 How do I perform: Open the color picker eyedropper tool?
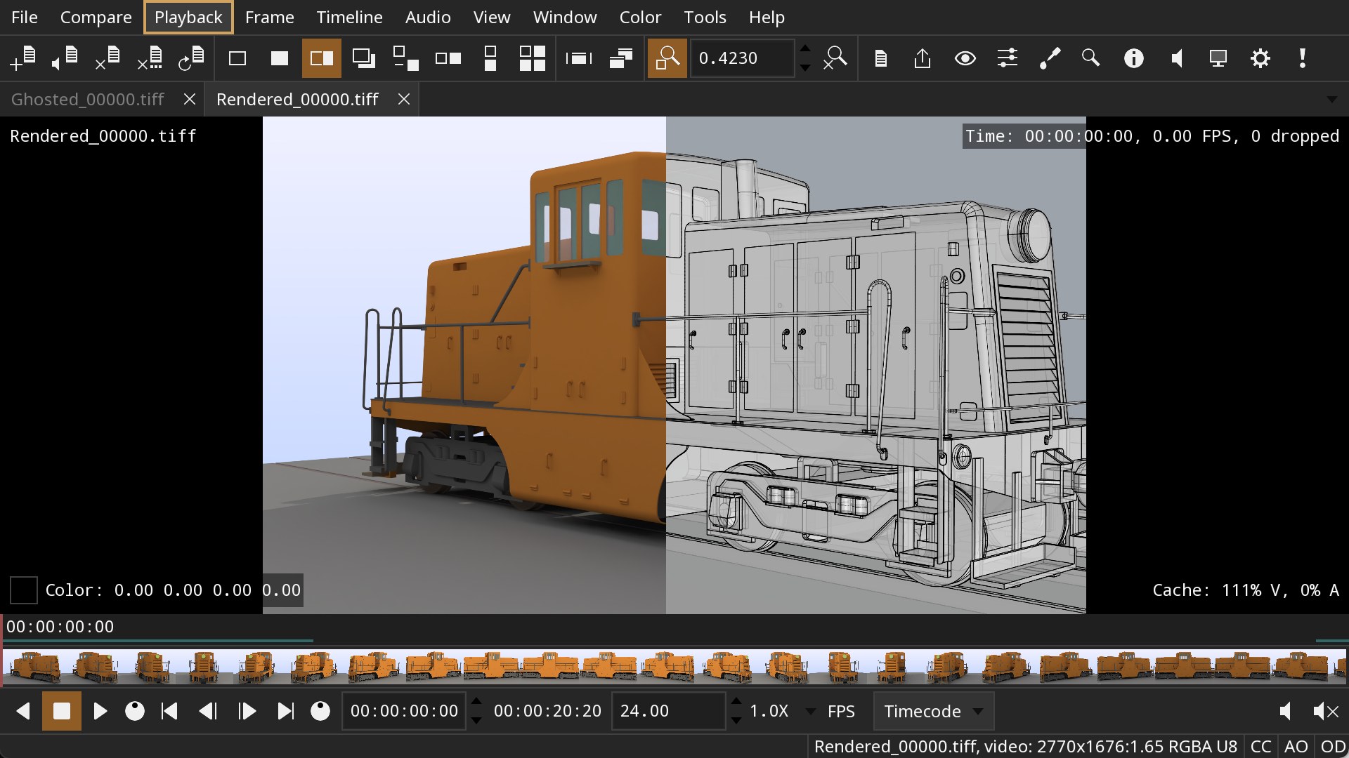pos(1049,58)
